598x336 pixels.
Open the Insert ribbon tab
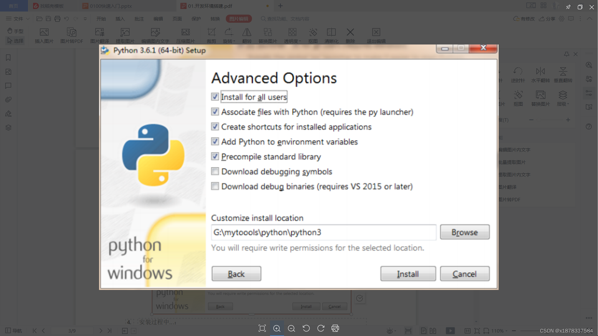pos(120,19)
